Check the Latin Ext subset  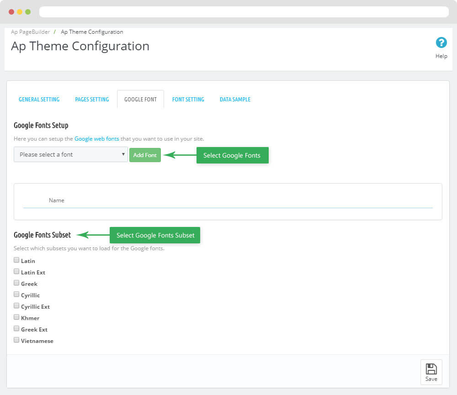pyautogui.click(x=16, y=272)
